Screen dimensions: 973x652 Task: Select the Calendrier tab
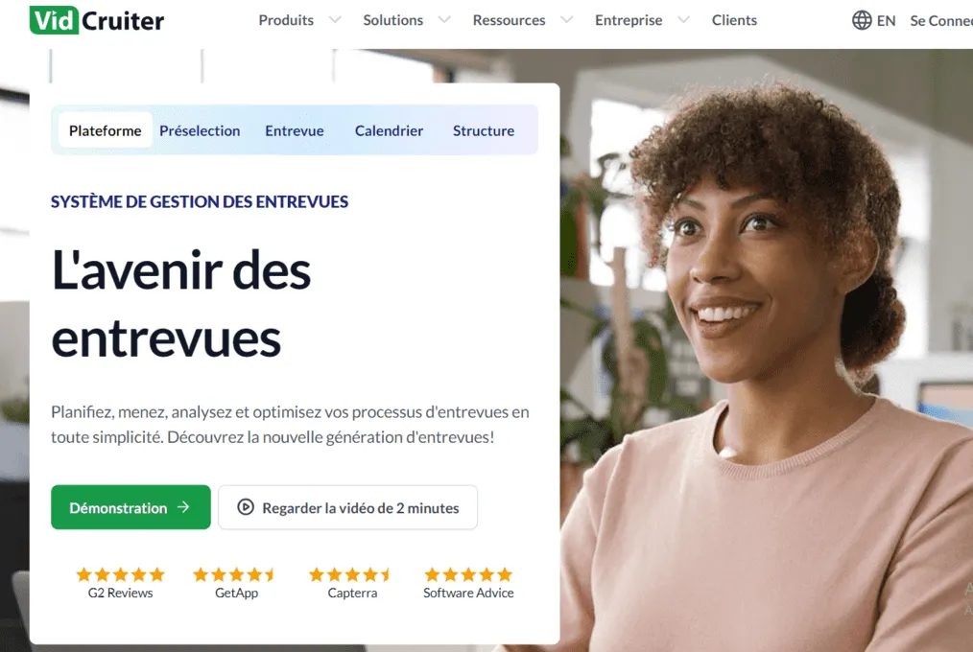coord(389,130)
